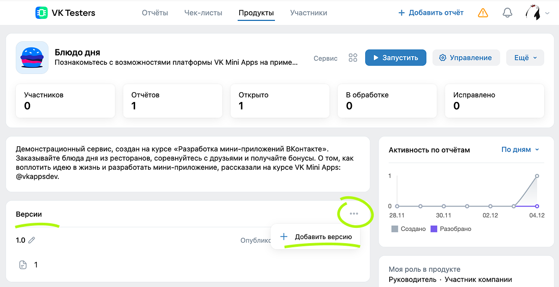Open the notifications bell
The image size is (559, 287).
pos(507,13)
